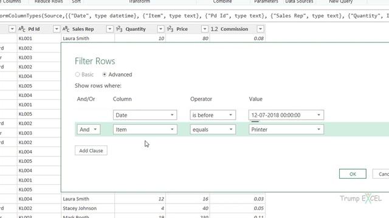Viewport: 389px width, 218px height.
Task: Click commission cell showing 0.03
Action: point(238,199)
